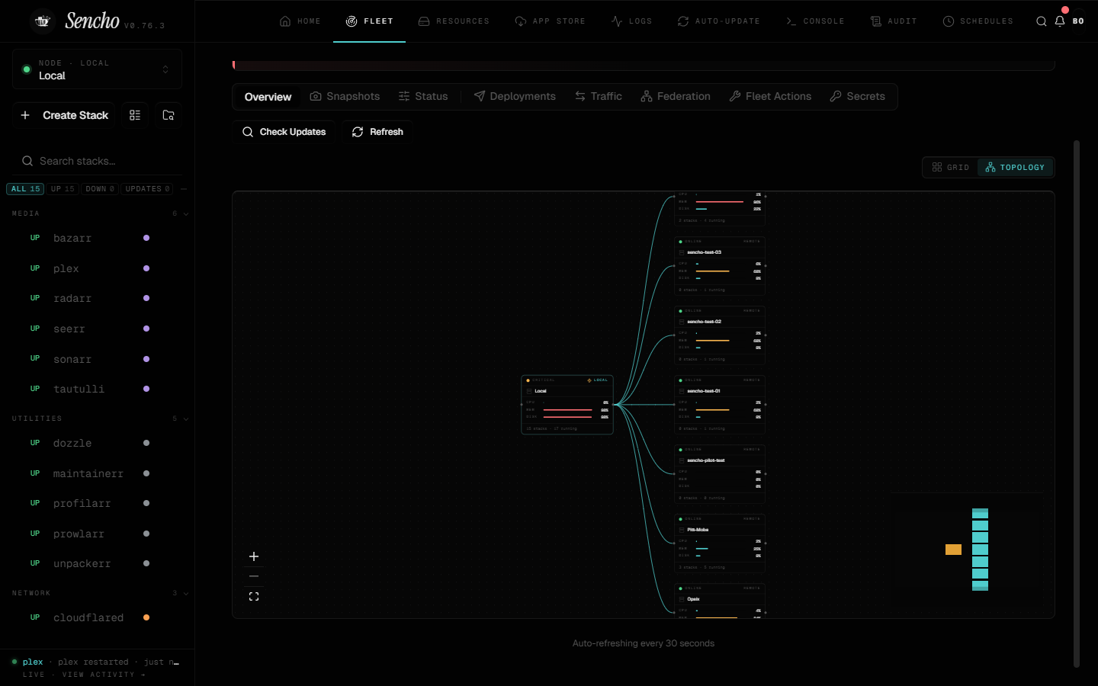The height and width of the screenshot is (686, 1098).
Task: Open the global search magnifier icon
Action: [x=1042, y=21]
